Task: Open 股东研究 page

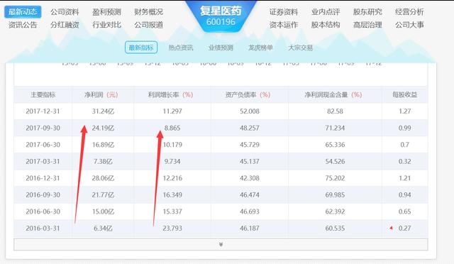Action: [x=367, y=12]
